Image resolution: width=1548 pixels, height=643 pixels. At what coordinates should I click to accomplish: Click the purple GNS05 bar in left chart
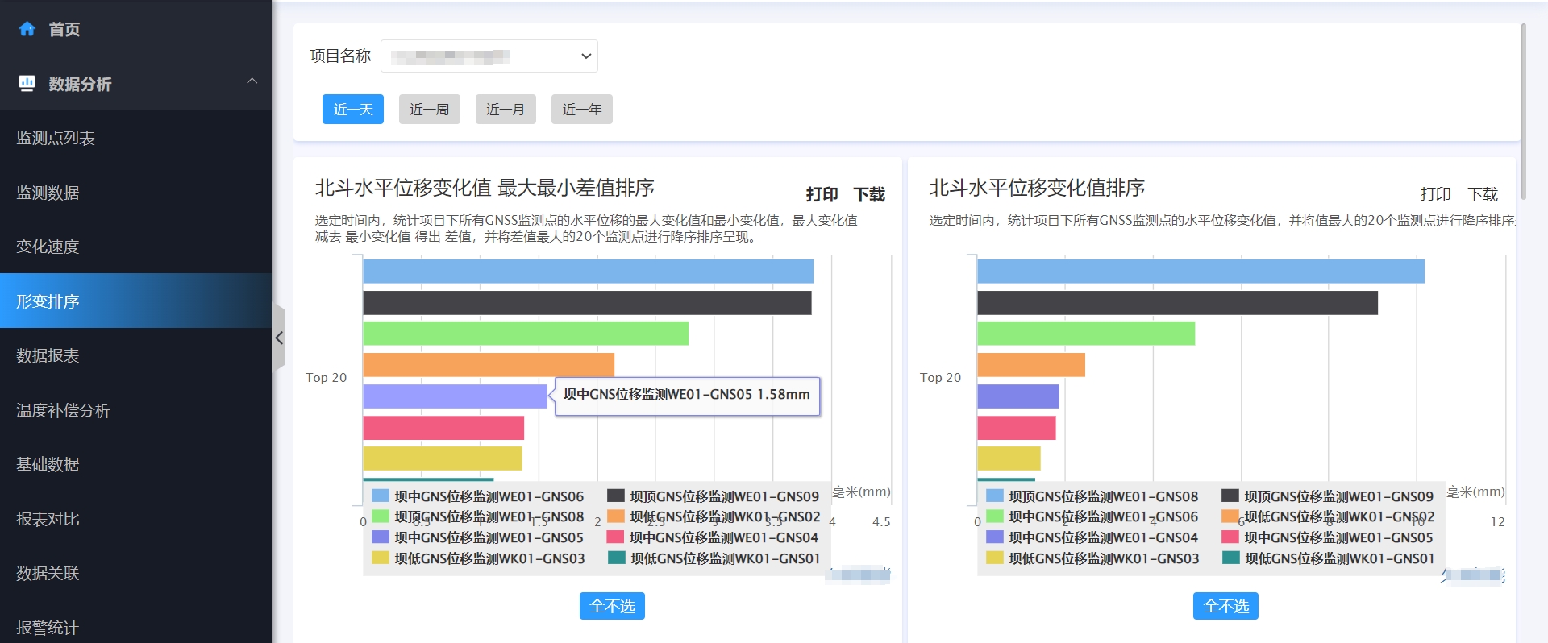(455, 396)
